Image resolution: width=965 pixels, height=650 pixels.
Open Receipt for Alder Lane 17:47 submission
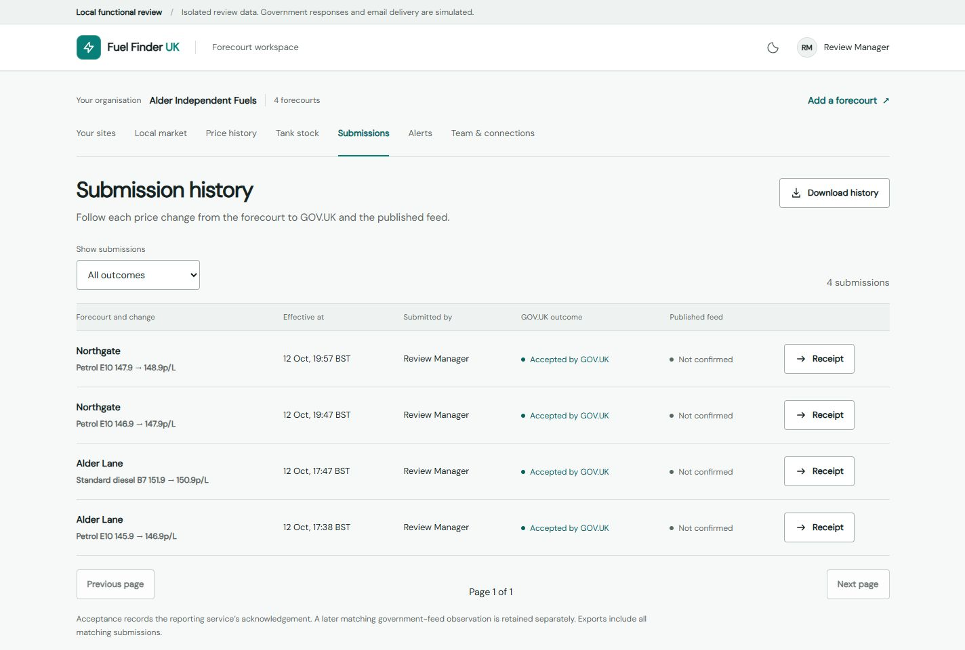click(819, 471)
